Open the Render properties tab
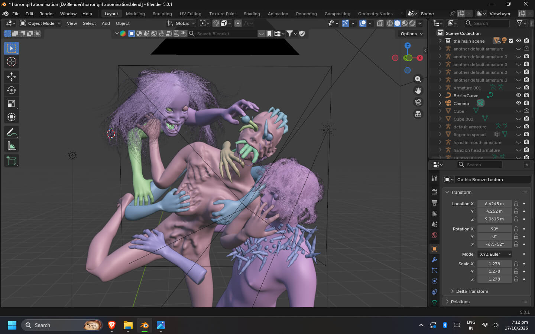This screenshot has width=535, height=334. [x=434, y=192]
